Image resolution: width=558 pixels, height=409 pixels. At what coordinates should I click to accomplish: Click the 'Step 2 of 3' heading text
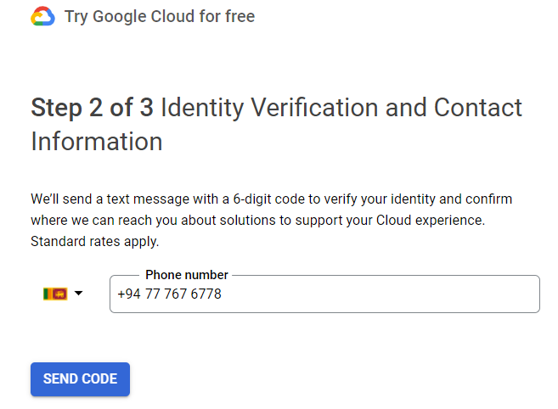click(93, 108)
